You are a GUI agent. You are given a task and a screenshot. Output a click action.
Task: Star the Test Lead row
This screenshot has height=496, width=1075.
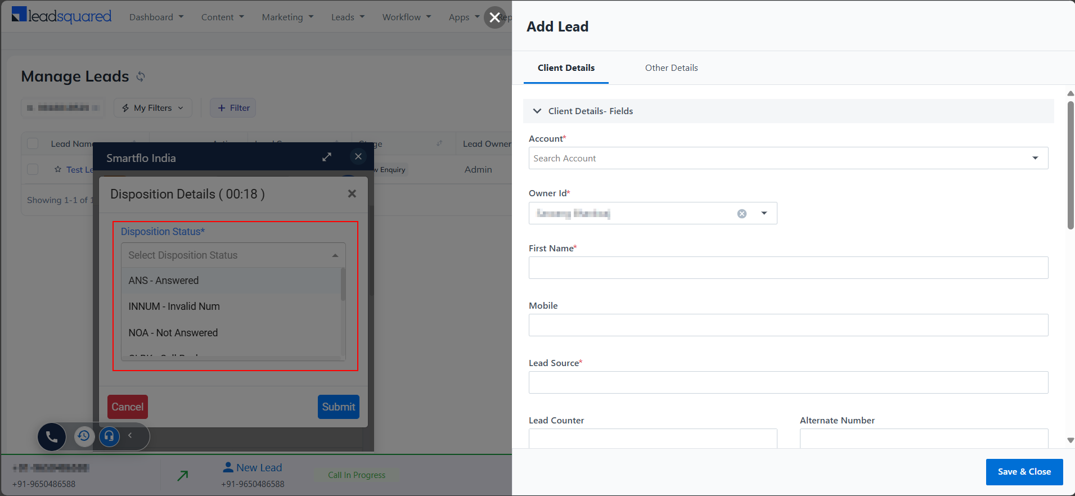[x=58, y=169]
